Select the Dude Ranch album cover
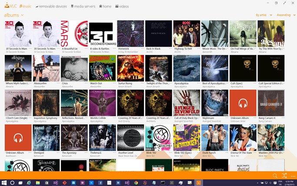This screenshot has height=186, width=297. click(x=215, y=138)
